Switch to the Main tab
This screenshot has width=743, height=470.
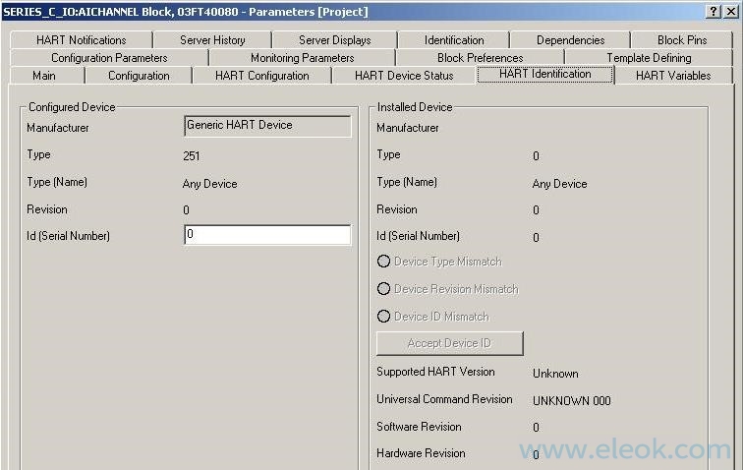pyautogui.click(x=44, y=76)
